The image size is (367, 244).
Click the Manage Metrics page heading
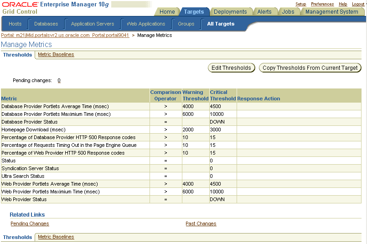coord(26,45)
